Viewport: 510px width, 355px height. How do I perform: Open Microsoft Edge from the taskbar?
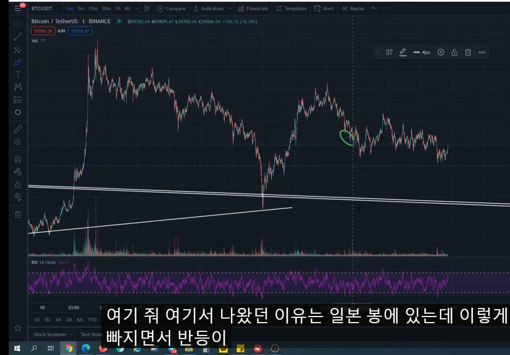86,348
